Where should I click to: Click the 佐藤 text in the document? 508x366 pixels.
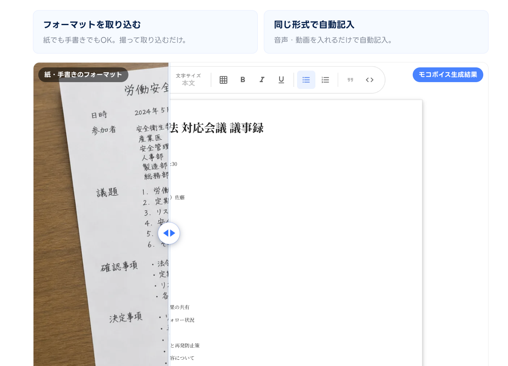(180, 197)
